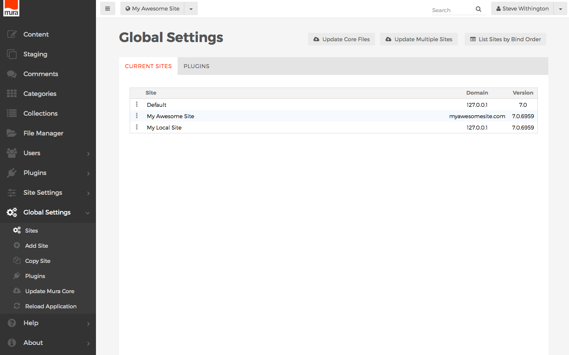
Task: Click the File Manager folder icon
Action: point(12,133)
